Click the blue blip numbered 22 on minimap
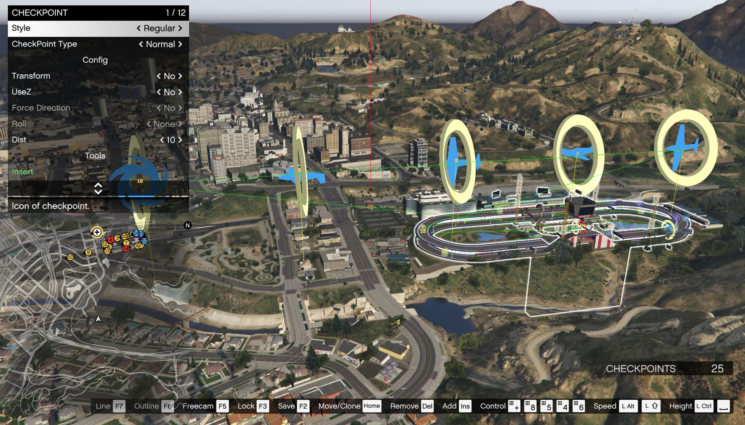745x425 pixels. pyautogui.click(x=144, y=241)
